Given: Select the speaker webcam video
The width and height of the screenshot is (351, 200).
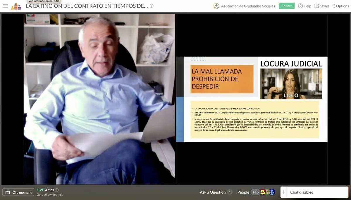Looking at the screenshot, I should (99, 99).
